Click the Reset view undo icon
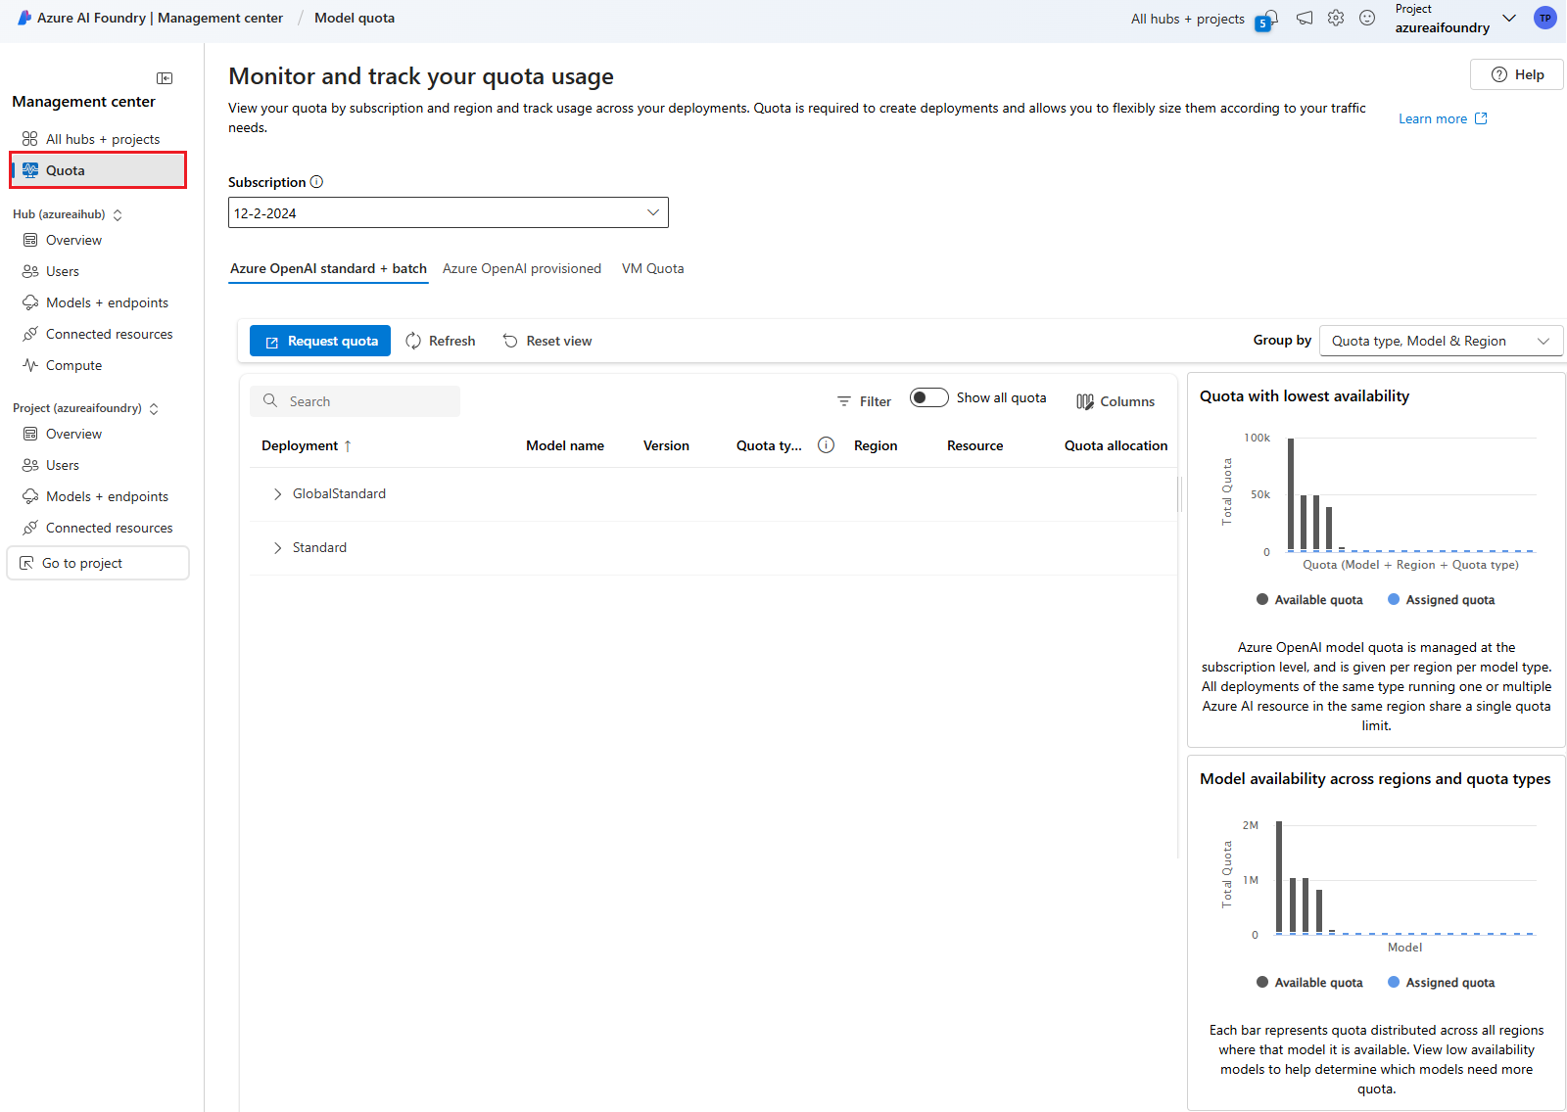Screen dimensions: 1567x1112 click(x=510, y=341)
